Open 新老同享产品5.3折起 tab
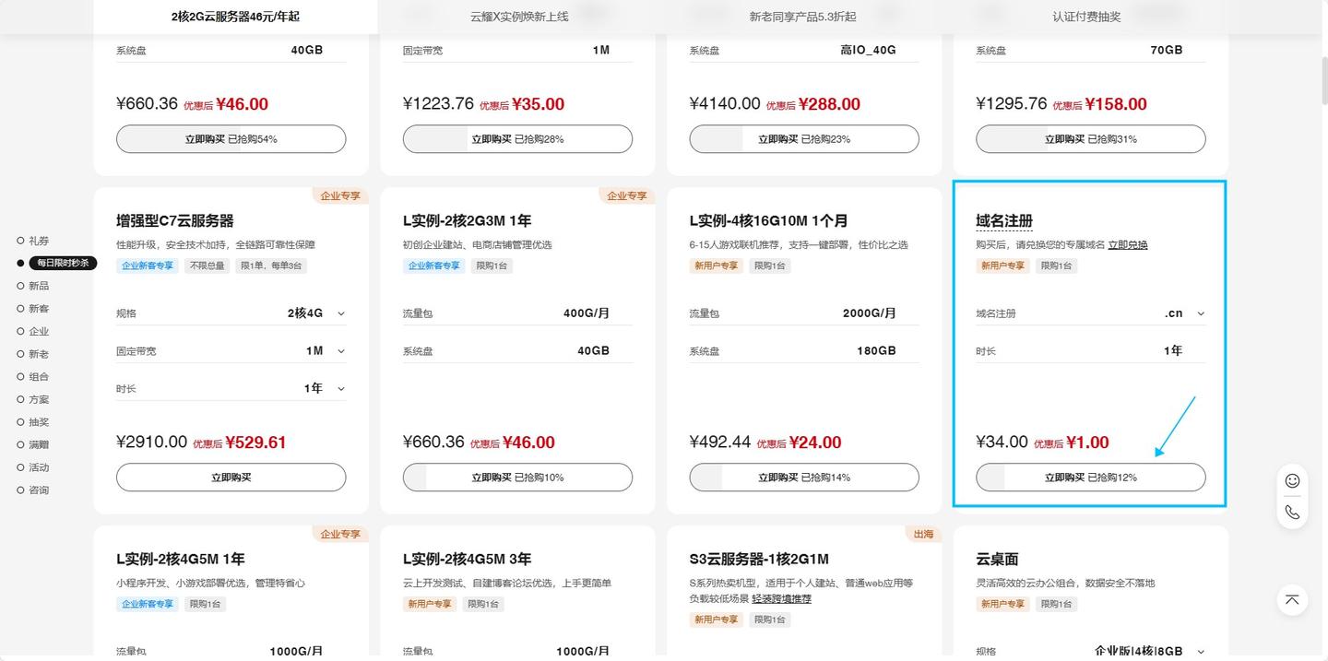Screen dimensions: 1328x661 click(x=803, y=17)
